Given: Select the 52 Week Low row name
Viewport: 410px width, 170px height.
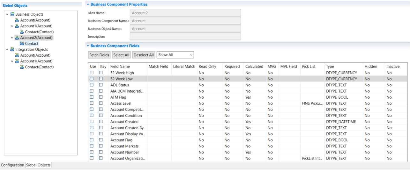Looking at the screenshot, I should click(122, 79).
